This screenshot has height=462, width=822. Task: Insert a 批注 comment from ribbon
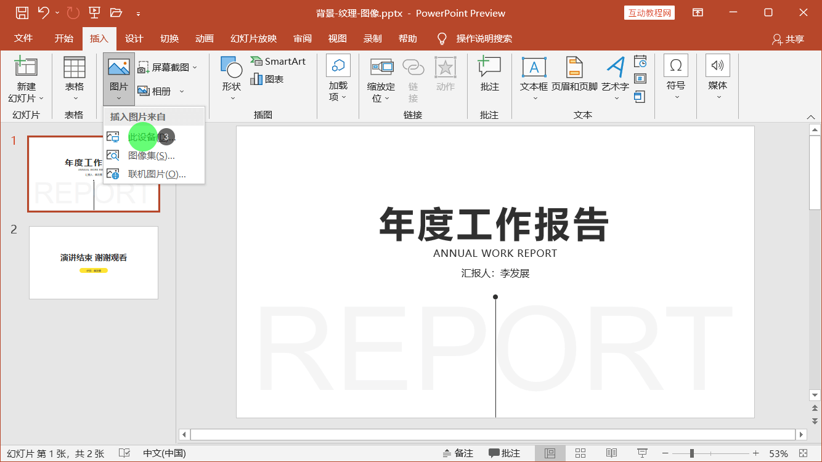pos(490,75)
